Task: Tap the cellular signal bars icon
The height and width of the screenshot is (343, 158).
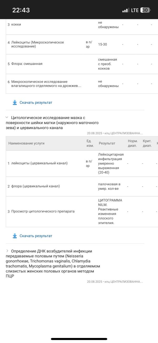Action: tap(126, 10)
